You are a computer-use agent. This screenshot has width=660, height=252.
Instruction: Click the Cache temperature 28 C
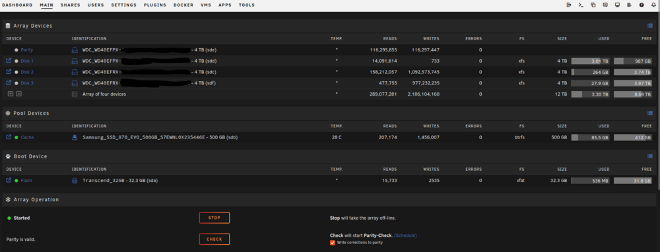coord(337,138)
